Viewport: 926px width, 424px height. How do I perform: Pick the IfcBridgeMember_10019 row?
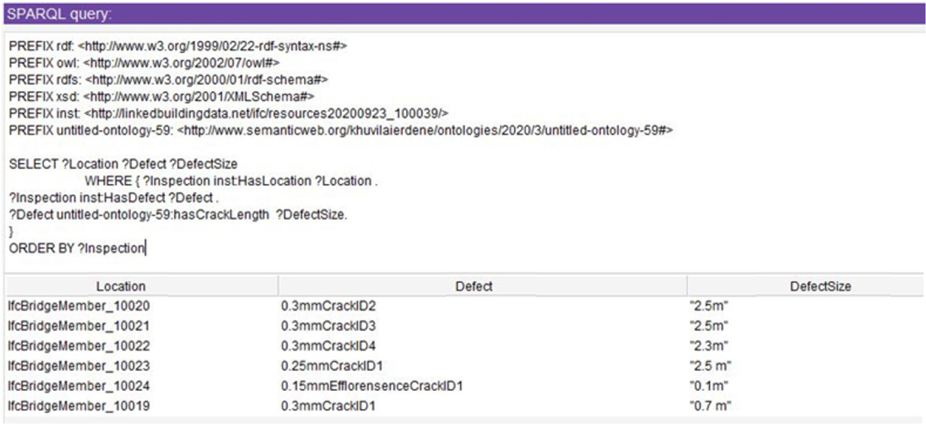pos(79,406)
